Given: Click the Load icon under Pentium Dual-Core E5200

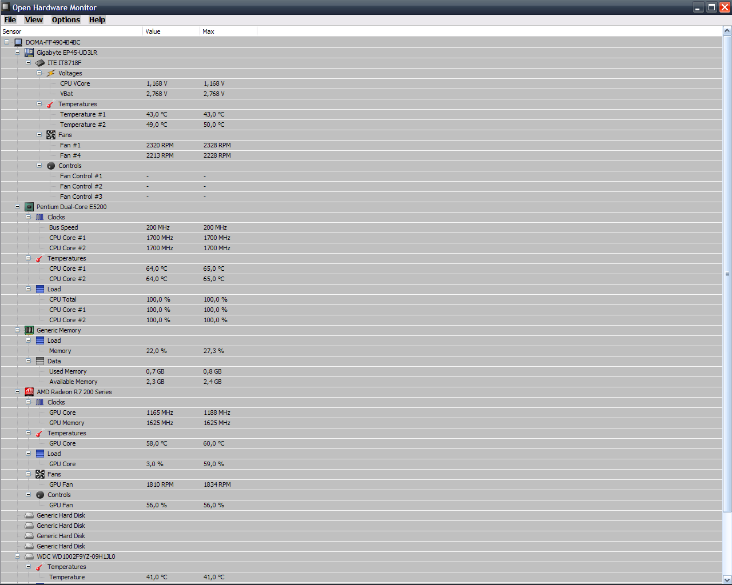Looking at the screenshot, I should tap(40, 289).
